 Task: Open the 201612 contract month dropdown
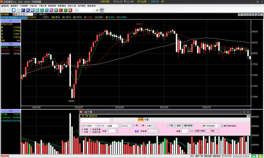[131, 126]
